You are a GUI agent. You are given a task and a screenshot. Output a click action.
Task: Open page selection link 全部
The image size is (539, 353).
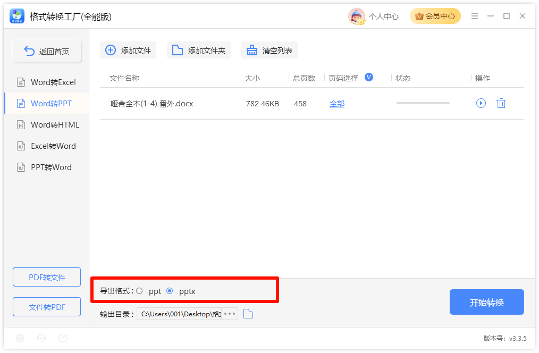pyautogui.click(x=337, y=104)
